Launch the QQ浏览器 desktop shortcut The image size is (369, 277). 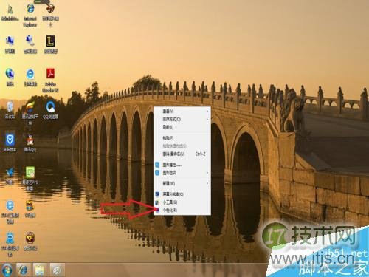[x=50, y=110]
